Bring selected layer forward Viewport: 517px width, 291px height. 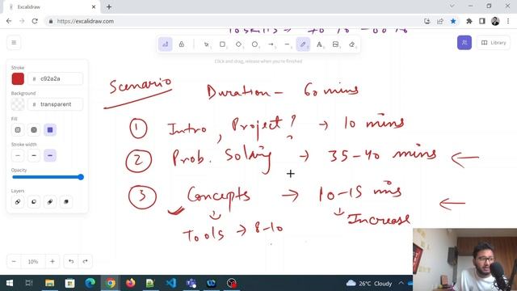(50, 201)
